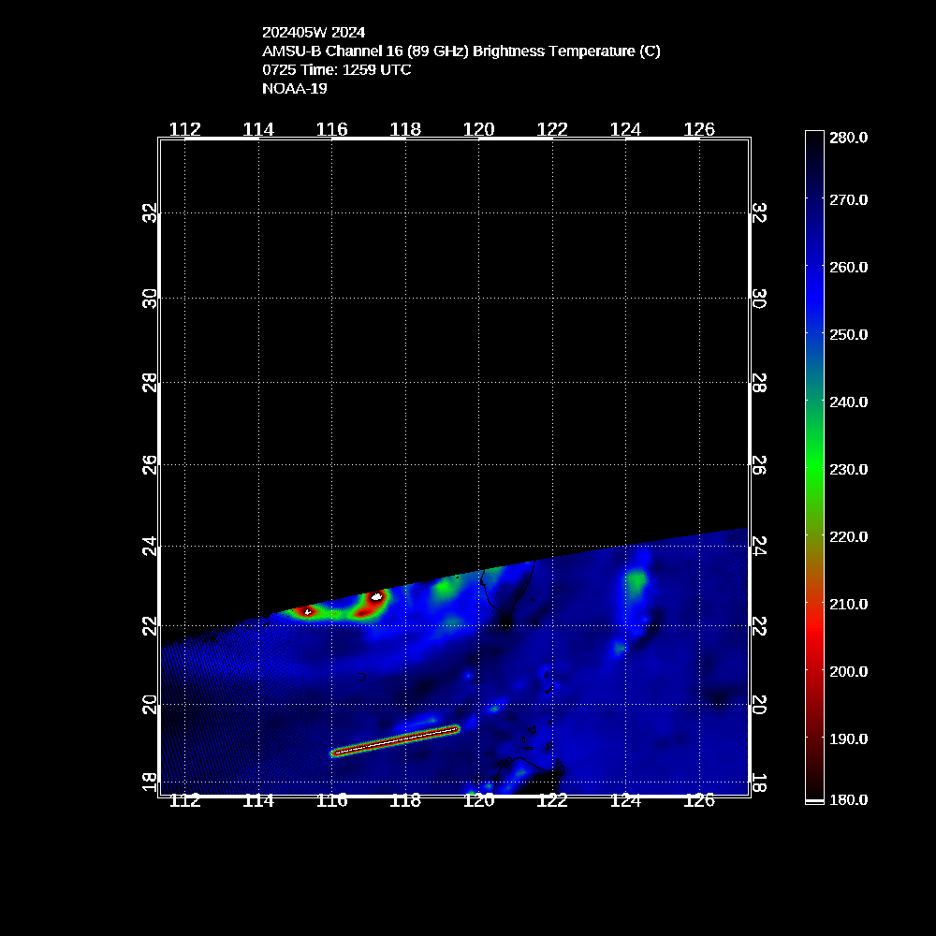The image size is (936, 936).
Task: Click the "0725 Time: 1259 UTC" timestamp
Action: [336, 70]
